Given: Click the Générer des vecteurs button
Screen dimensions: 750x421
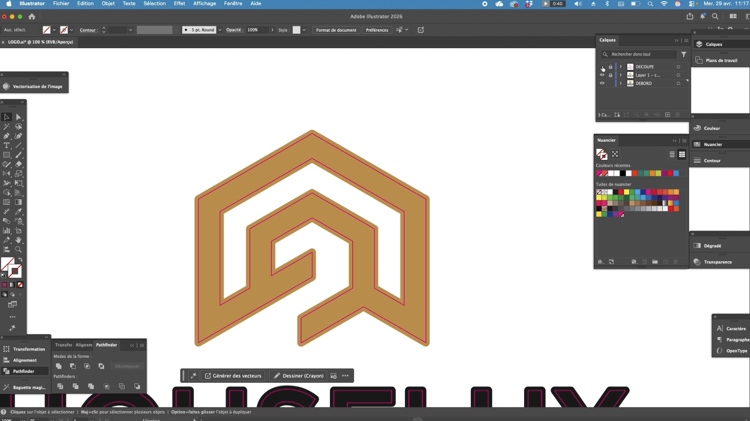Looking at the screenshot, I should click(x=233, y=376).
